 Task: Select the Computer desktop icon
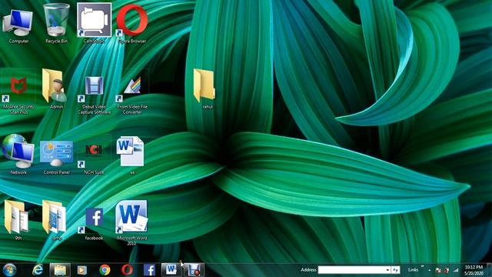click(18, 25)
